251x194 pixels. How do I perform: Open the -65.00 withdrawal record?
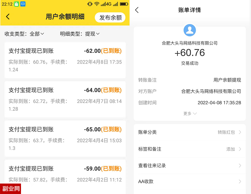[65, 138]
